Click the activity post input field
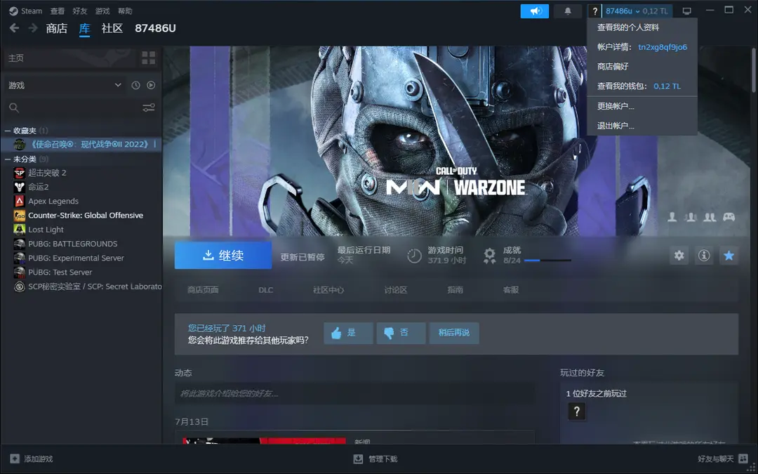 pyautogui.click(x=355, y=394)
